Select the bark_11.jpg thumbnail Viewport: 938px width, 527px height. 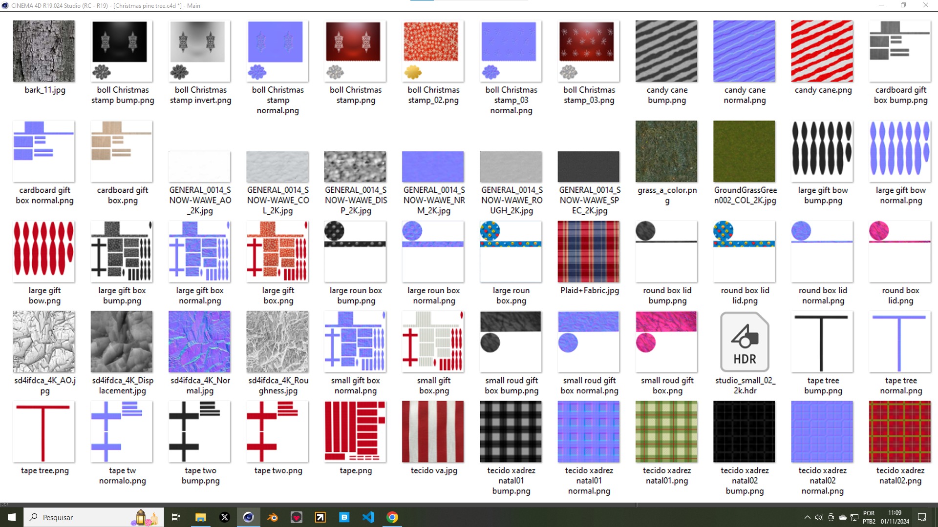[44, 51]
